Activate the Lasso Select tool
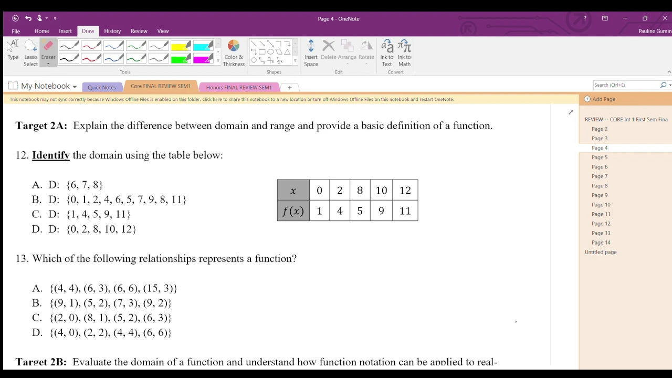672x378 pixels. [x=30, y=53]
